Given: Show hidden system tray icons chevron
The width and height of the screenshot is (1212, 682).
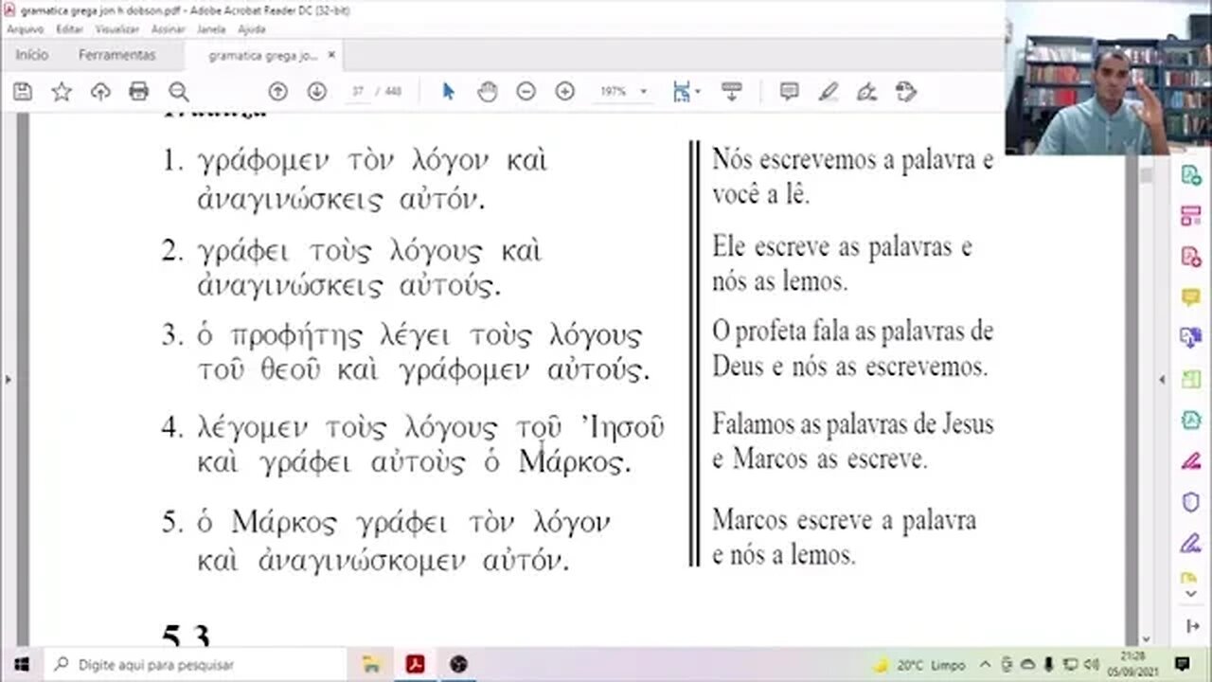Looking at the screenshot, I should [x=985, y=665].
